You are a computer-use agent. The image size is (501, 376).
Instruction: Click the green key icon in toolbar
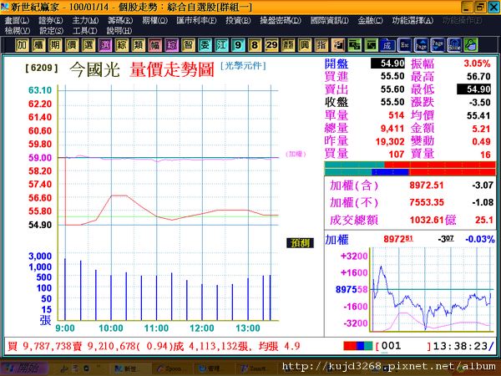coord(471,45)
